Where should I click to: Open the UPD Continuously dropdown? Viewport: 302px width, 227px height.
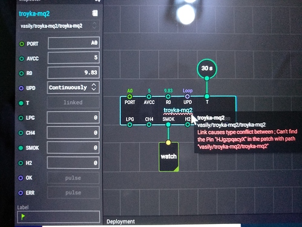click(73, 87)
